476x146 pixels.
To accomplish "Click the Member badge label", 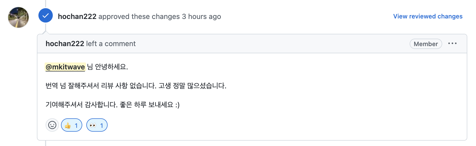I will pyautogui.click(x=426, y=44).
